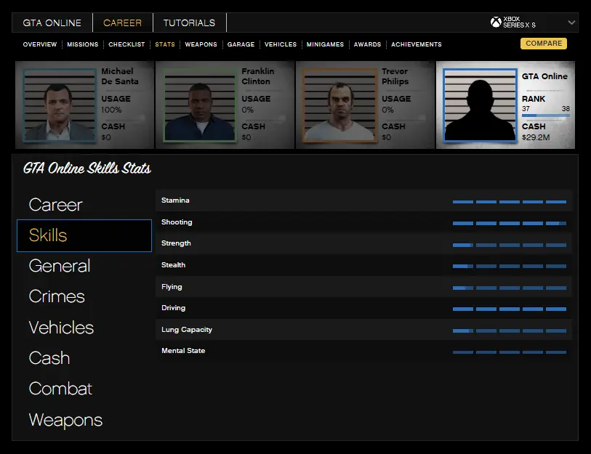Click the Xbox logo icon
591x454 pixels.
point(496,23)
